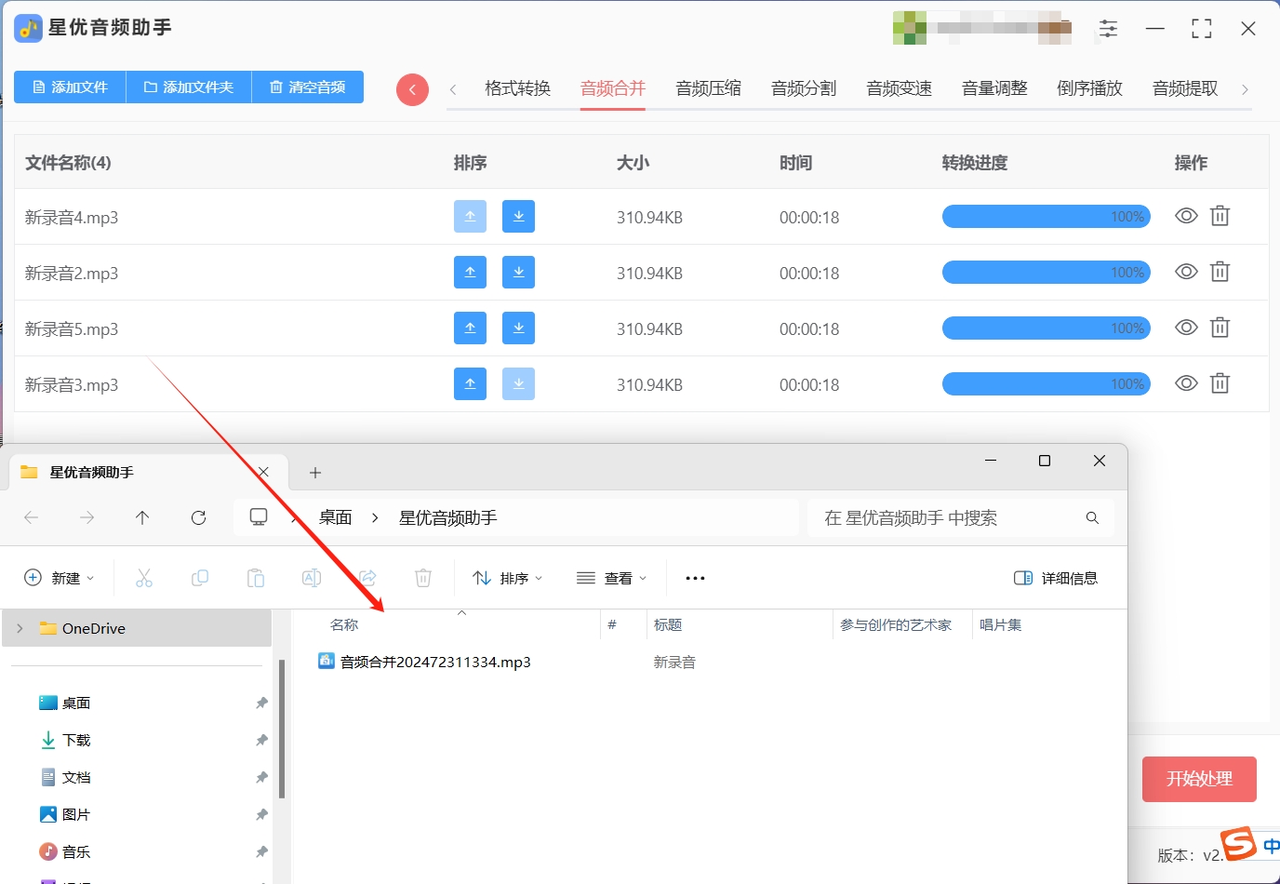Delete 新录音4.mp3 from the list
This screenshot has width=1280, height=884.
click(1220, 216)
